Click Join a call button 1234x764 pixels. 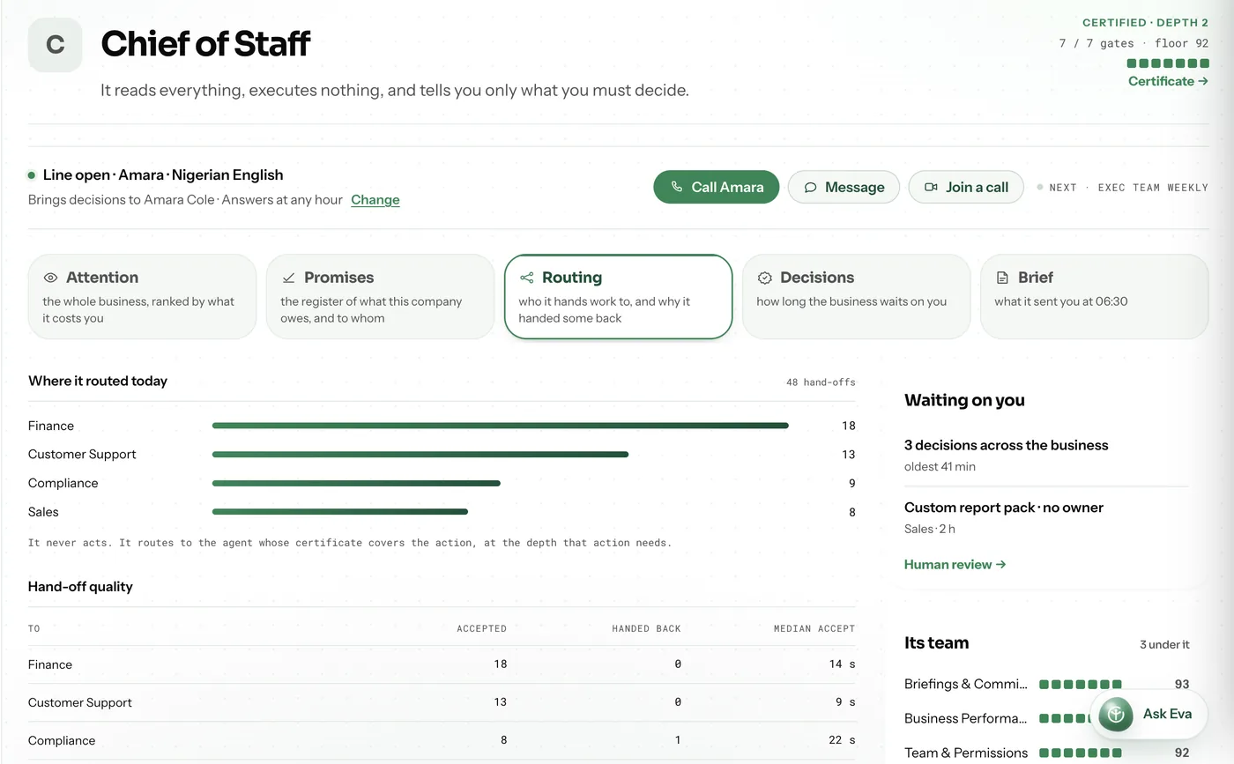point(966,187)
